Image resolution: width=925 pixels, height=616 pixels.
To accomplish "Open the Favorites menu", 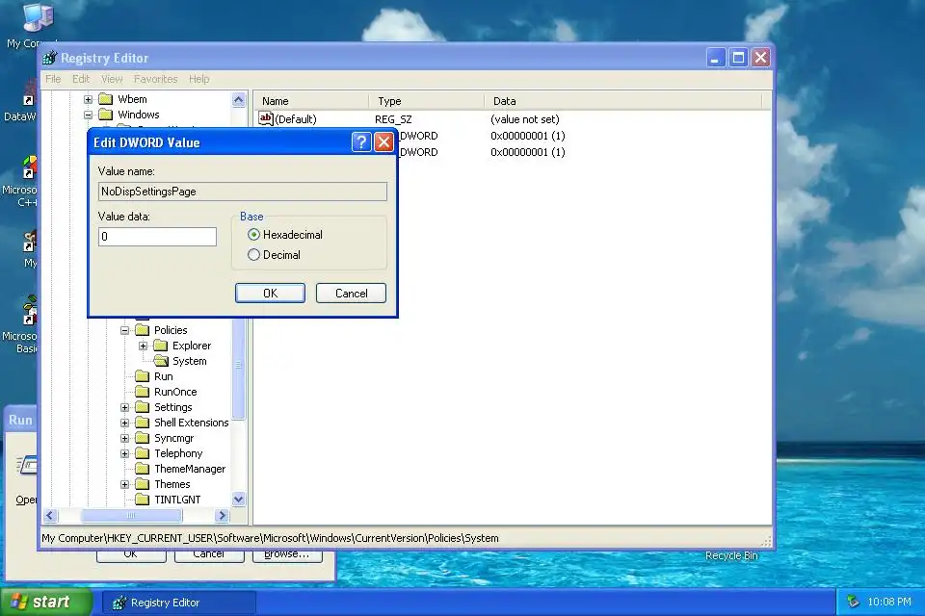I will (155, 79).
